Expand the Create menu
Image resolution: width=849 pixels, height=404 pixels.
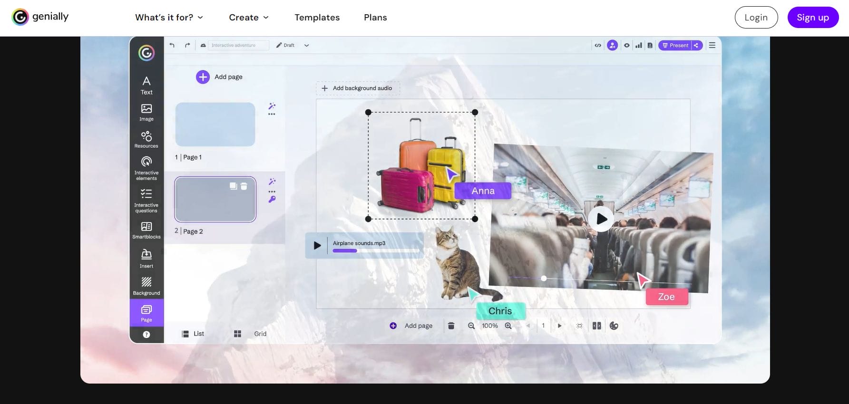(249, 18)
